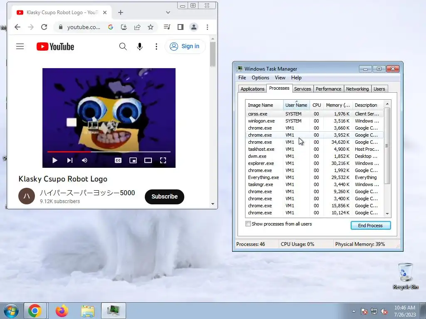Reload the YouTube page
The height and width of the screenshot is (319, 426).
click(44, 27)
